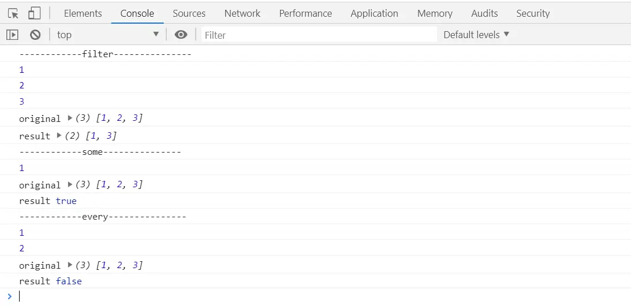Open the top context dropdown
This screenshot has height=308, width=631.
click(107, 35)
